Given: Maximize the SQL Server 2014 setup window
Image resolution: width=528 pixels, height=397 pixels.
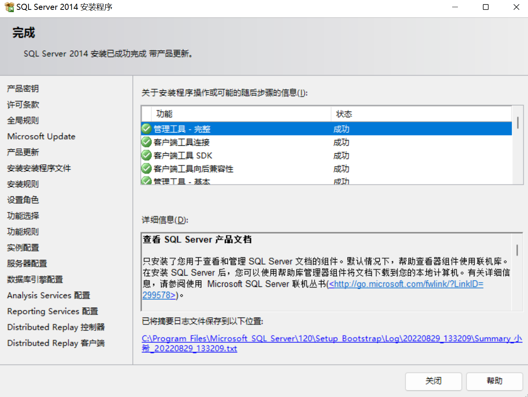Looking at the screenshot, I should pos(486,7).
